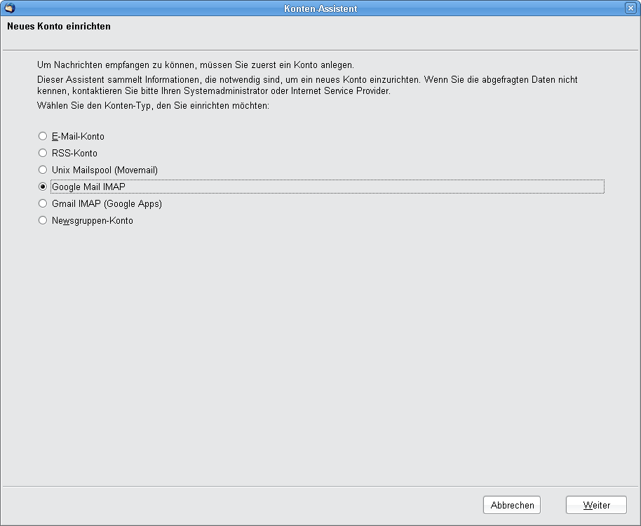Click the E-Mail-Konto label text
Image resolution: width=641 pixels, height=526 pixels.
coord(78,136)
